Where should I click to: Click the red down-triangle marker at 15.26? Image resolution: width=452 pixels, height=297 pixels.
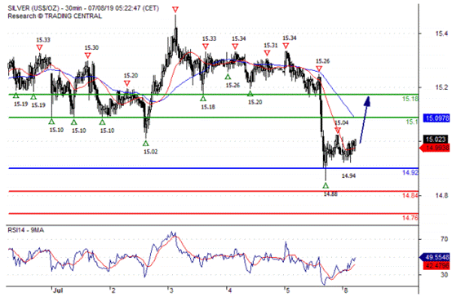[x=319, y=69]
